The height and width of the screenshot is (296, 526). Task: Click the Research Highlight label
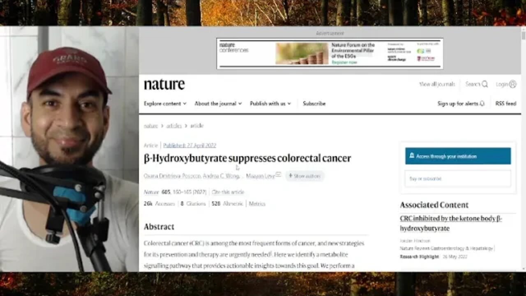[419, 257]
